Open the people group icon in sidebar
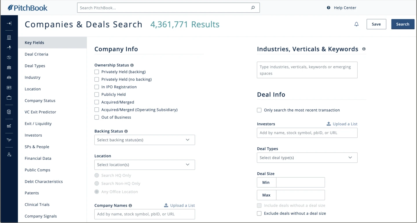The height and width of the screenshot is (223, 417). pyautogui.click(x=9, y=77)
